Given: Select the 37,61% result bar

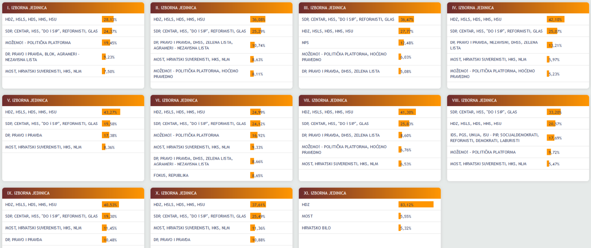Looking at the screenshot, I should pyautogui.click(x=258, y=205).
